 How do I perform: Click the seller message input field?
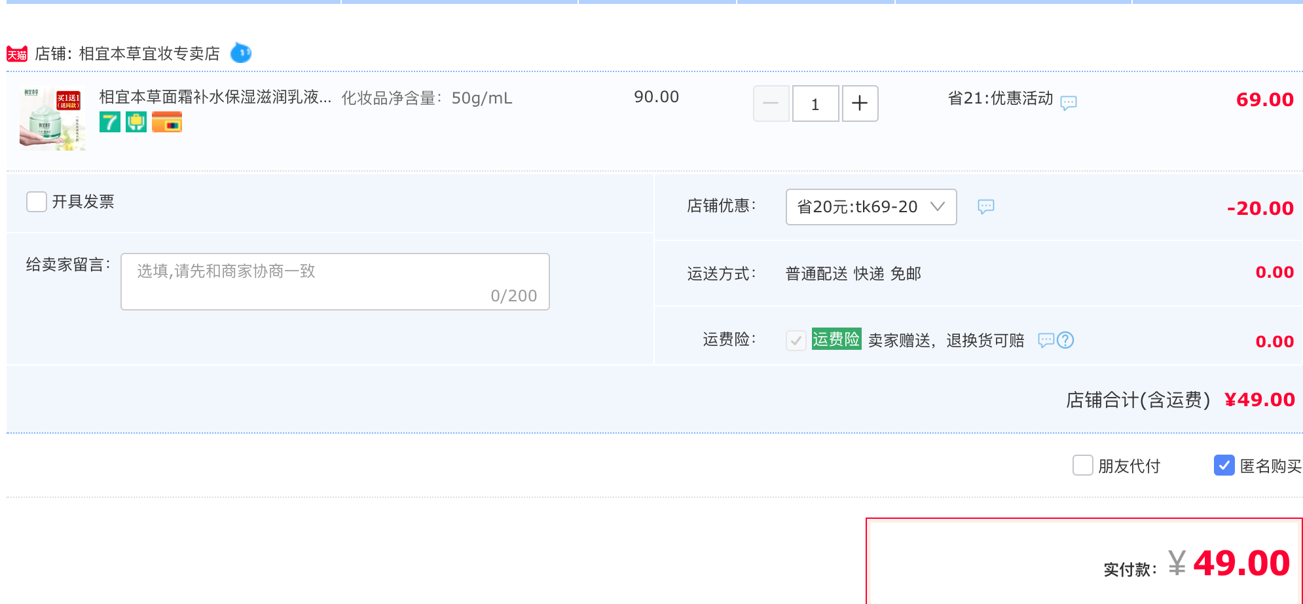tap(335, 282)
